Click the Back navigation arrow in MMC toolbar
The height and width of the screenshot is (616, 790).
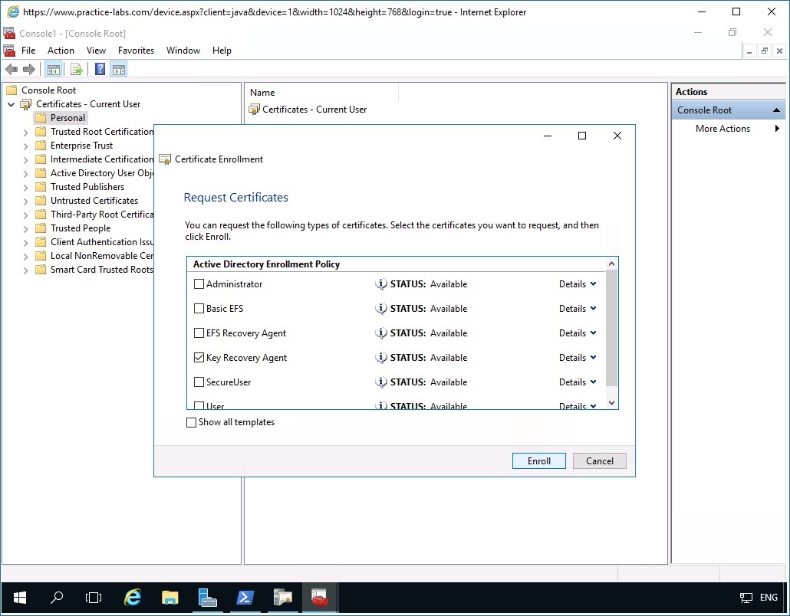12,68
